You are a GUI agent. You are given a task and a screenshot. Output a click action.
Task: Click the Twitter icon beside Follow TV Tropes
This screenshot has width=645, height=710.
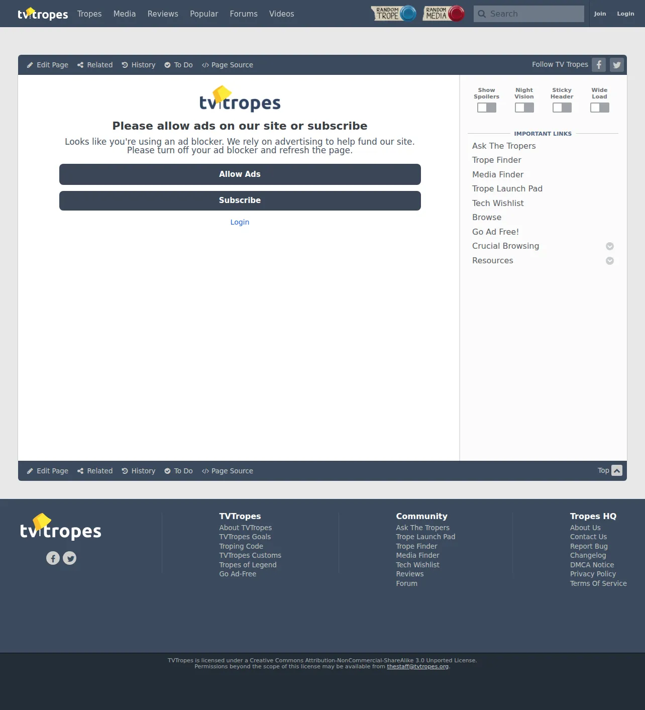(x=617, y=65)
